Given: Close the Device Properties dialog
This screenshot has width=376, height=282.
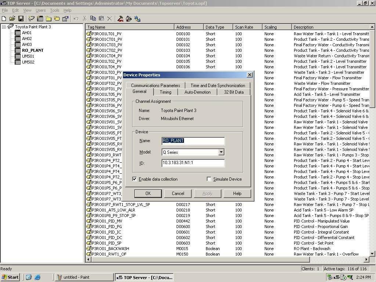Looking at the screenshot, I should point(250,75).
